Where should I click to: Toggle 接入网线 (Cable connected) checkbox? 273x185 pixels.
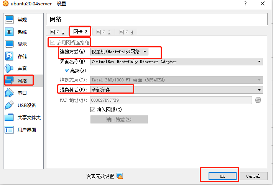click(93, 109)
